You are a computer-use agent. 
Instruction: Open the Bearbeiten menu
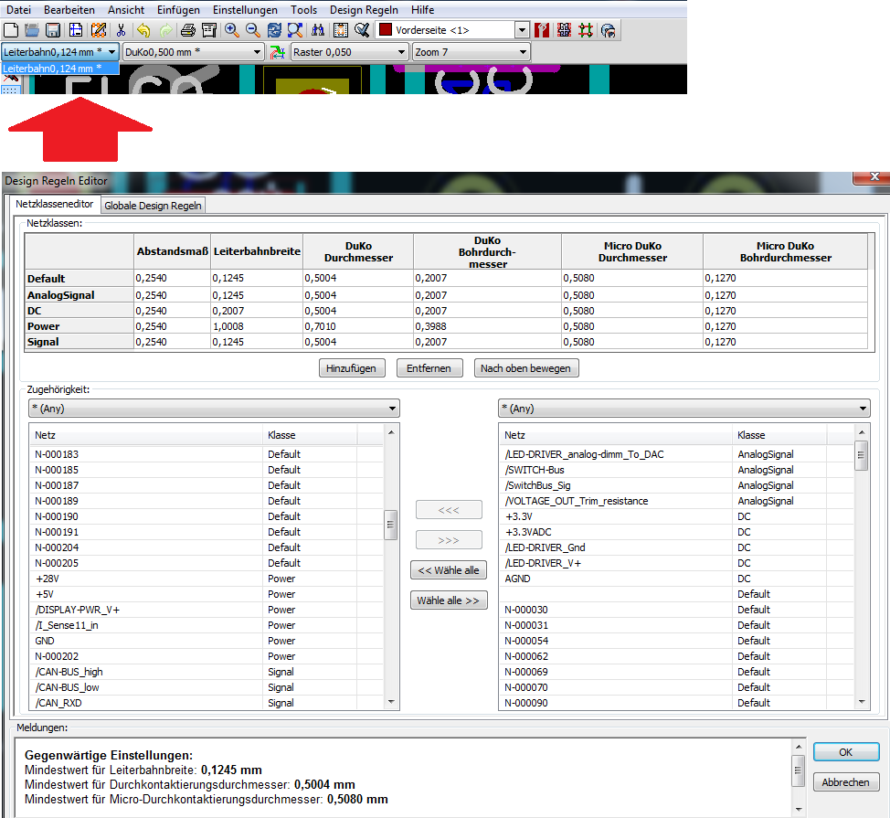(x=69, y=10)
